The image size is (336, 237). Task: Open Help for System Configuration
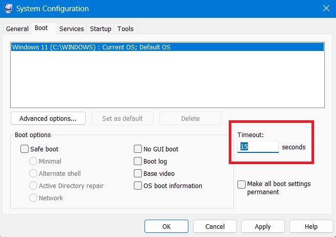point(311,226)
